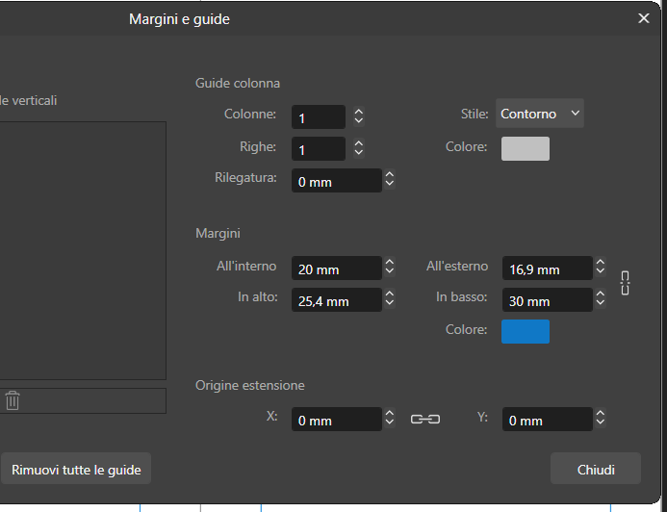Open the blue Margini color swatch
667x512 pixels.
pyautogui.click(x=526, y=331)
